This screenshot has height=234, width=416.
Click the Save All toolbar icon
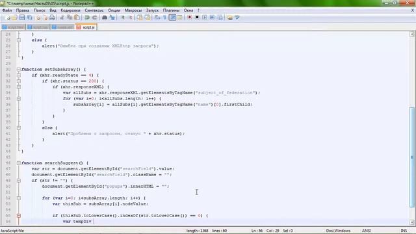click(x=30, y=18)
